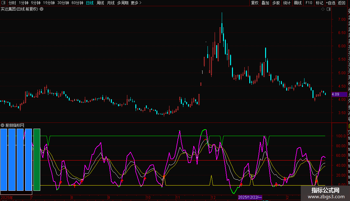Switch to 分时 intraday view
350x201 pixels.
[x=12, y=3]
